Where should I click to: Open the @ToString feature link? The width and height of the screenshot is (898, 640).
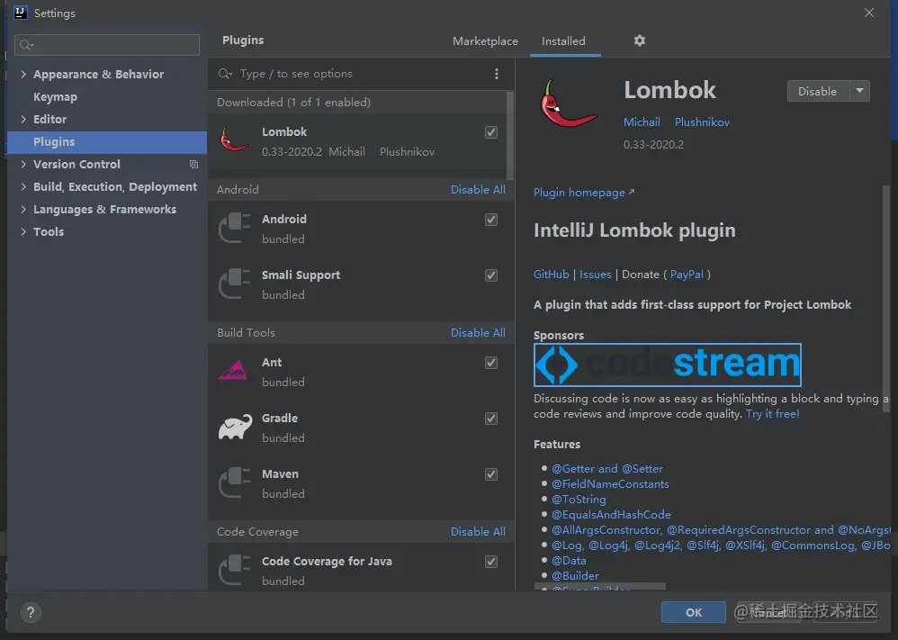click(x=579, y=500)
